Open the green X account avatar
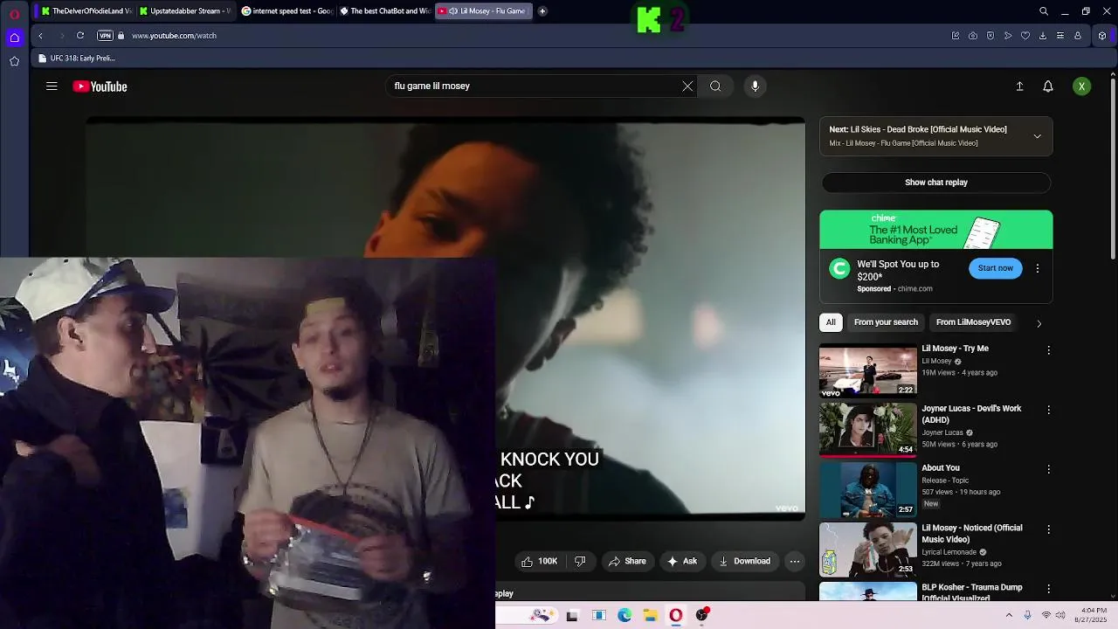This screenshot has width=1118, height=629. pos(1082,86)
